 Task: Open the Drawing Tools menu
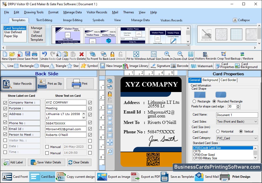(x=34, y=12)
